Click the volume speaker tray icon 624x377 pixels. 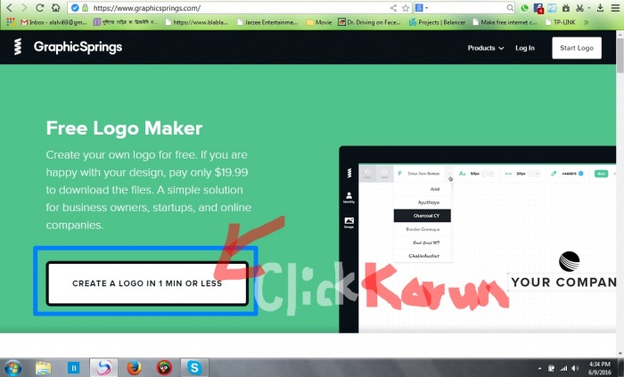point(576,368)
